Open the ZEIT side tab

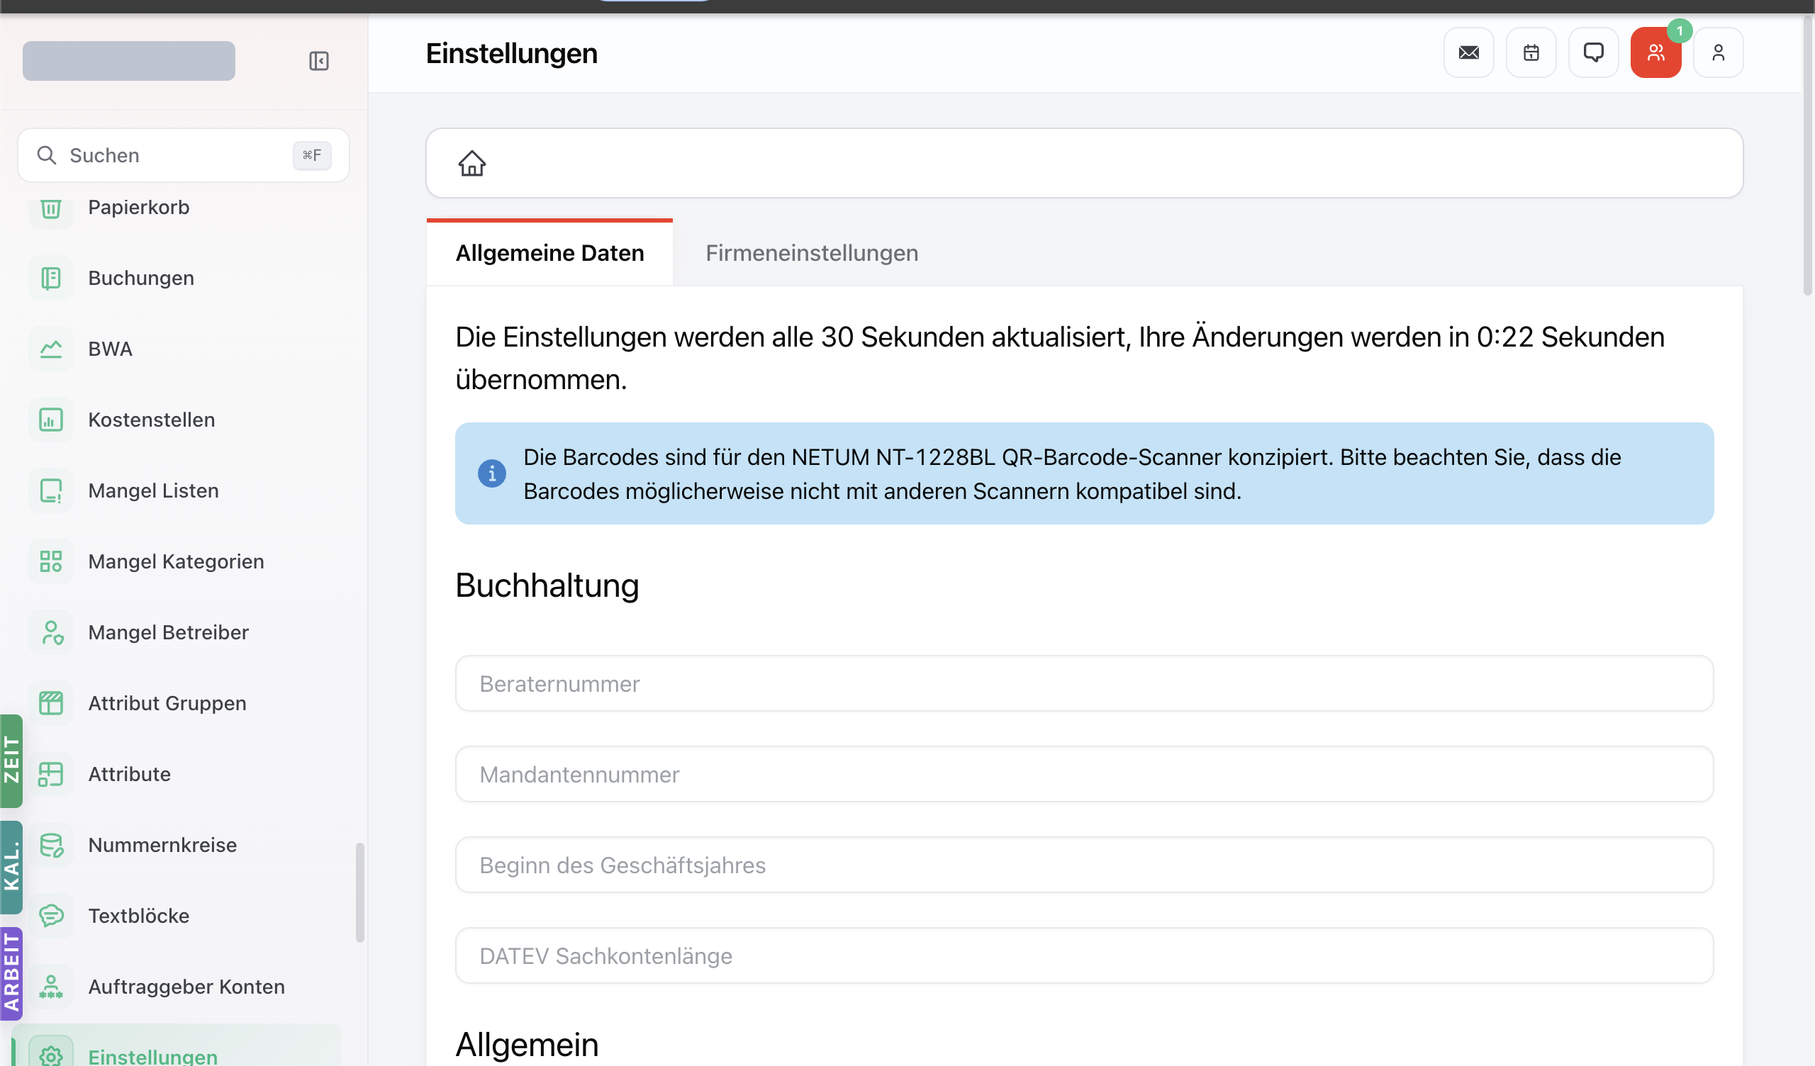(11, 761)
